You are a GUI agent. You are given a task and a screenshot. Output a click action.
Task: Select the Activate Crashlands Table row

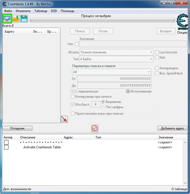coord(92,147)
